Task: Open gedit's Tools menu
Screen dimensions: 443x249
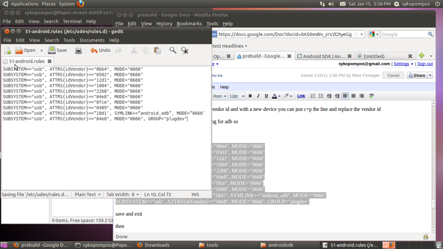Action: [69, 40]
